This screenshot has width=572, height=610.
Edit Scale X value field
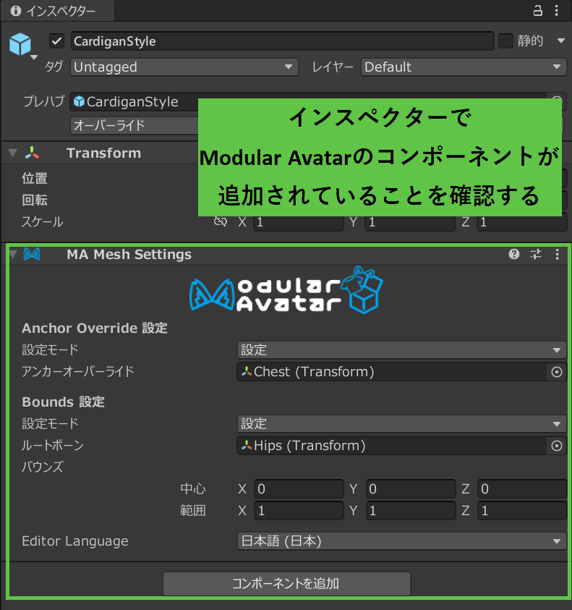point(298,222)
